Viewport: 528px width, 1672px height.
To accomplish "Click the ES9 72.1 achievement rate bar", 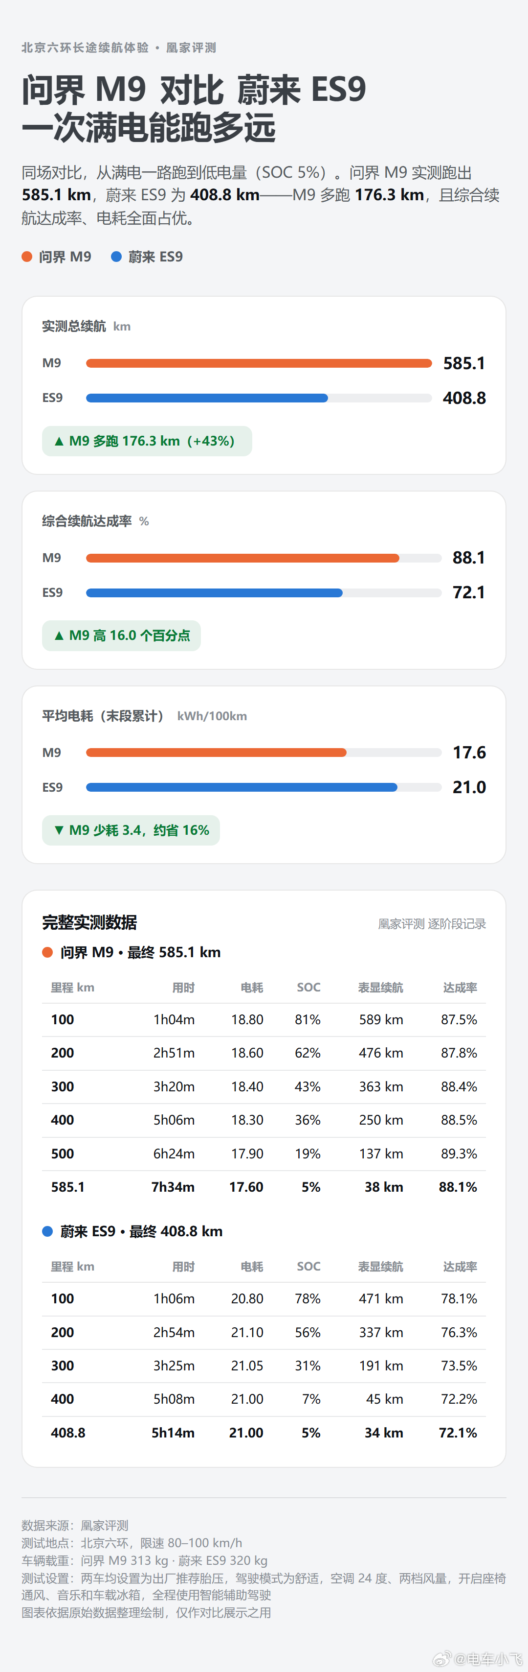I will pos(215,592).
